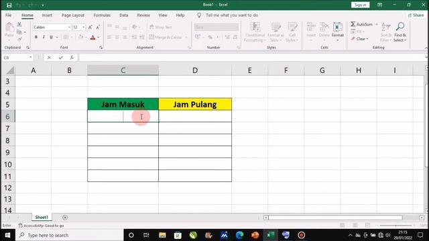Decrease font size with the smaller A
The height and width of the screenshot is (241, 429).
pyautogui.click(x=98, y=27)
